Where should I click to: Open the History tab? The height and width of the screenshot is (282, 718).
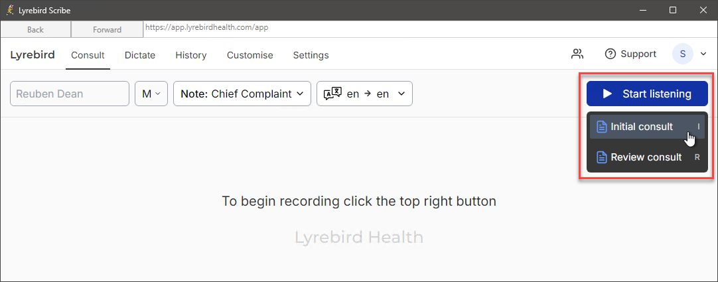point(191,55)
